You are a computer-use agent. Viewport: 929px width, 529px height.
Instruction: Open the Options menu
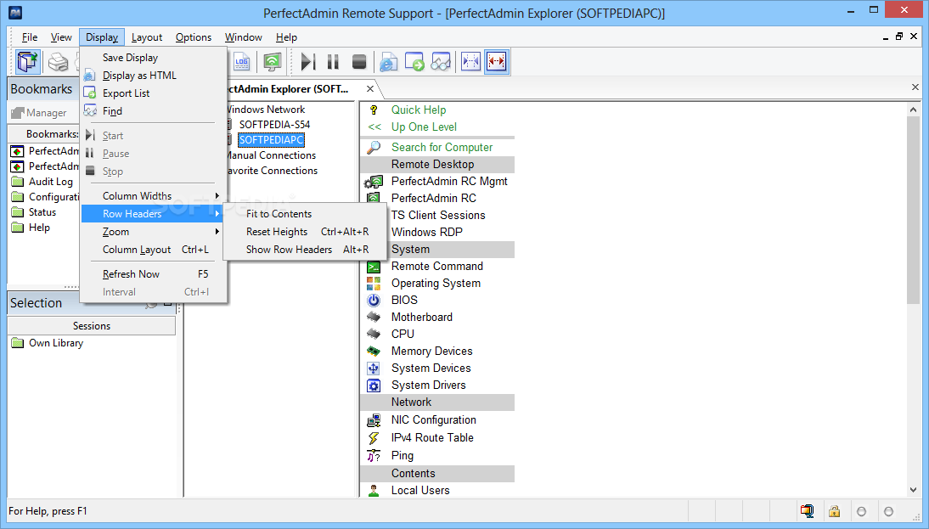193,37
